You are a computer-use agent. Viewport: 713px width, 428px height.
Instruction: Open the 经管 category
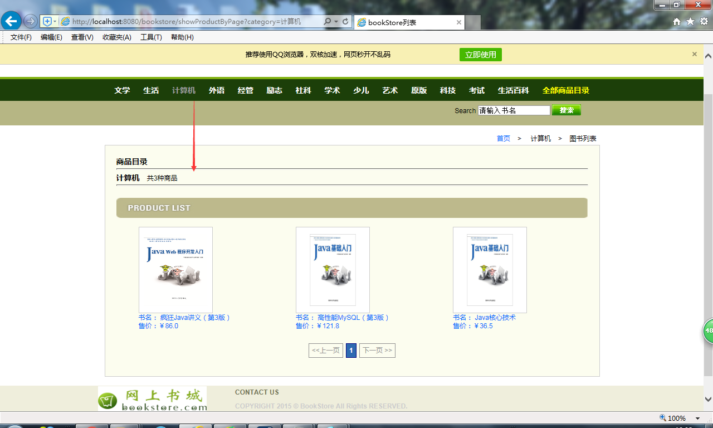tap(246, 90)
